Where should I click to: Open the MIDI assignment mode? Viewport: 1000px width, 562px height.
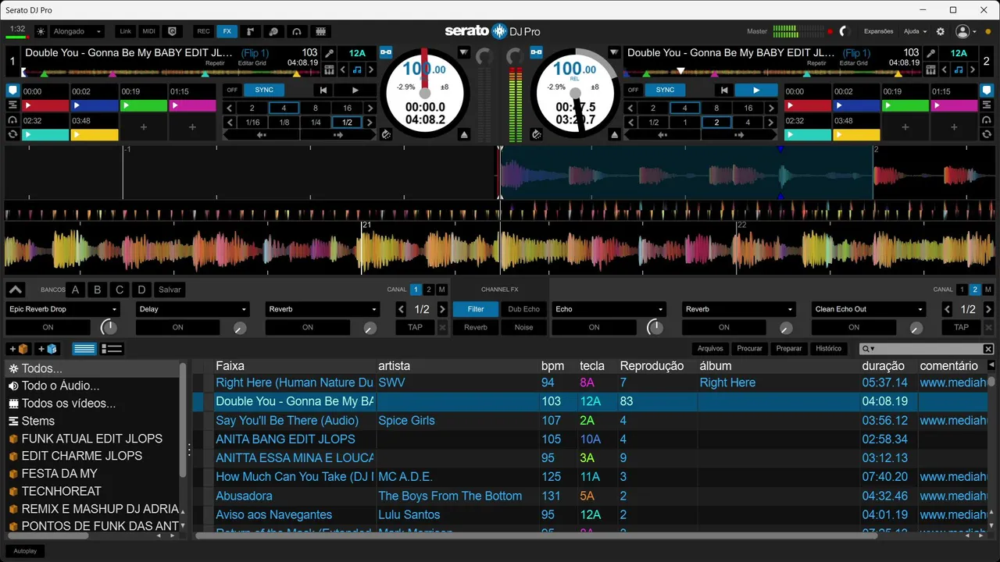point(148,31)
